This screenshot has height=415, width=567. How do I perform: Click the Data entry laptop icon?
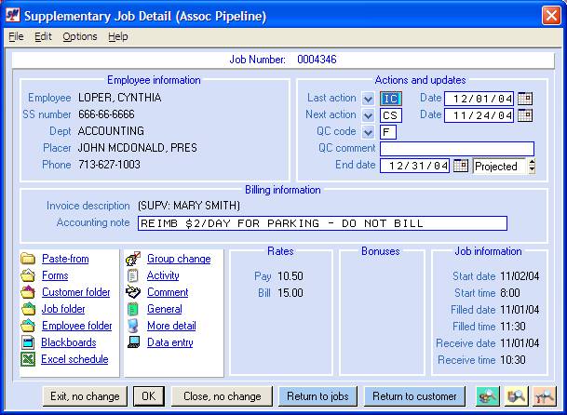(133, 342)
